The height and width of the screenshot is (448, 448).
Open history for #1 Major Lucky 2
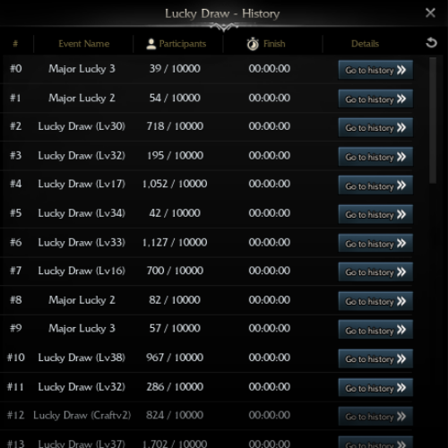[x=375, y=99]
